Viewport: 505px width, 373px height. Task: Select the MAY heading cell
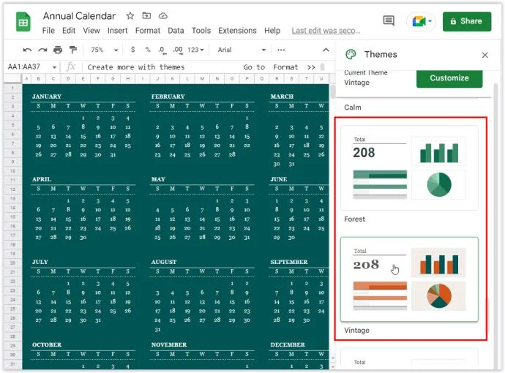(x=158, y=179)
